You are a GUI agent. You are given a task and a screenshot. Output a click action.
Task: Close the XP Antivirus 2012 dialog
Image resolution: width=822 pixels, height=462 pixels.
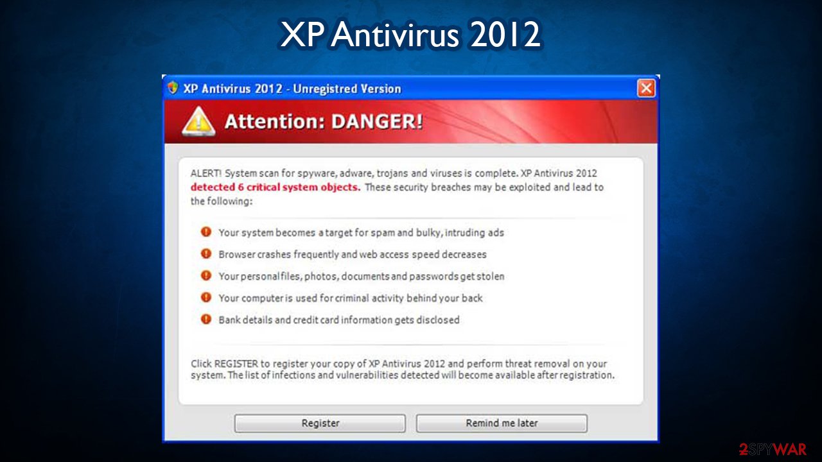[x=645, y=89]
